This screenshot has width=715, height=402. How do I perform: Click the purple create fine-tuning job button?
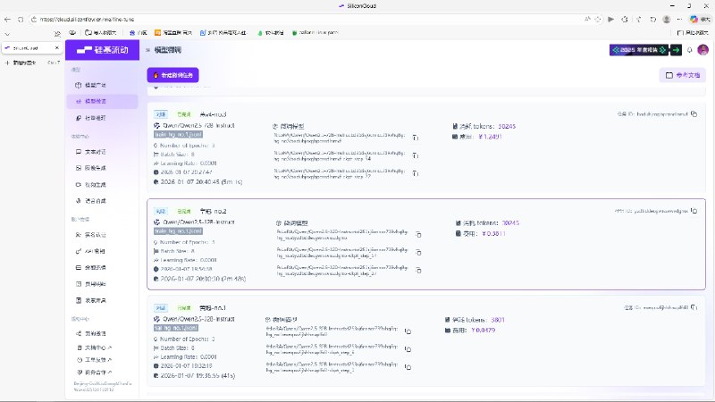tap(172, 75)
